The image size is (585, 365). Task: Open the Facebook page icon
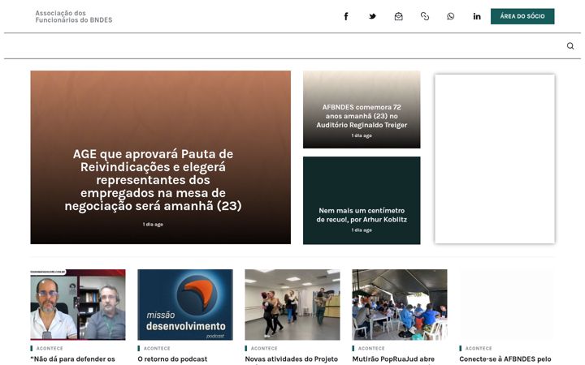pos(346,16)
